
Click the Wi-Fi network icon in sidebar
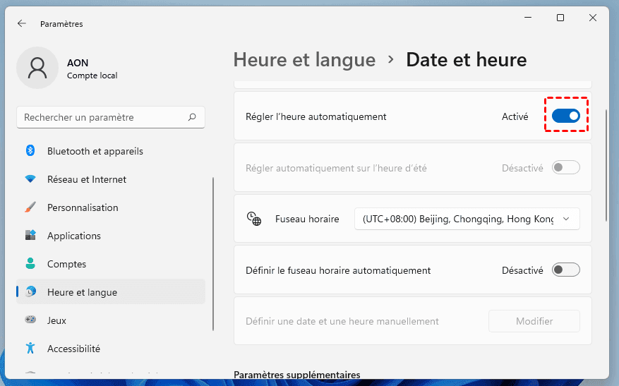[30, 179]
